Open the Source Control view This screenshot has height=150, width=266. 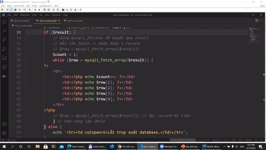[x=4, y=40]
